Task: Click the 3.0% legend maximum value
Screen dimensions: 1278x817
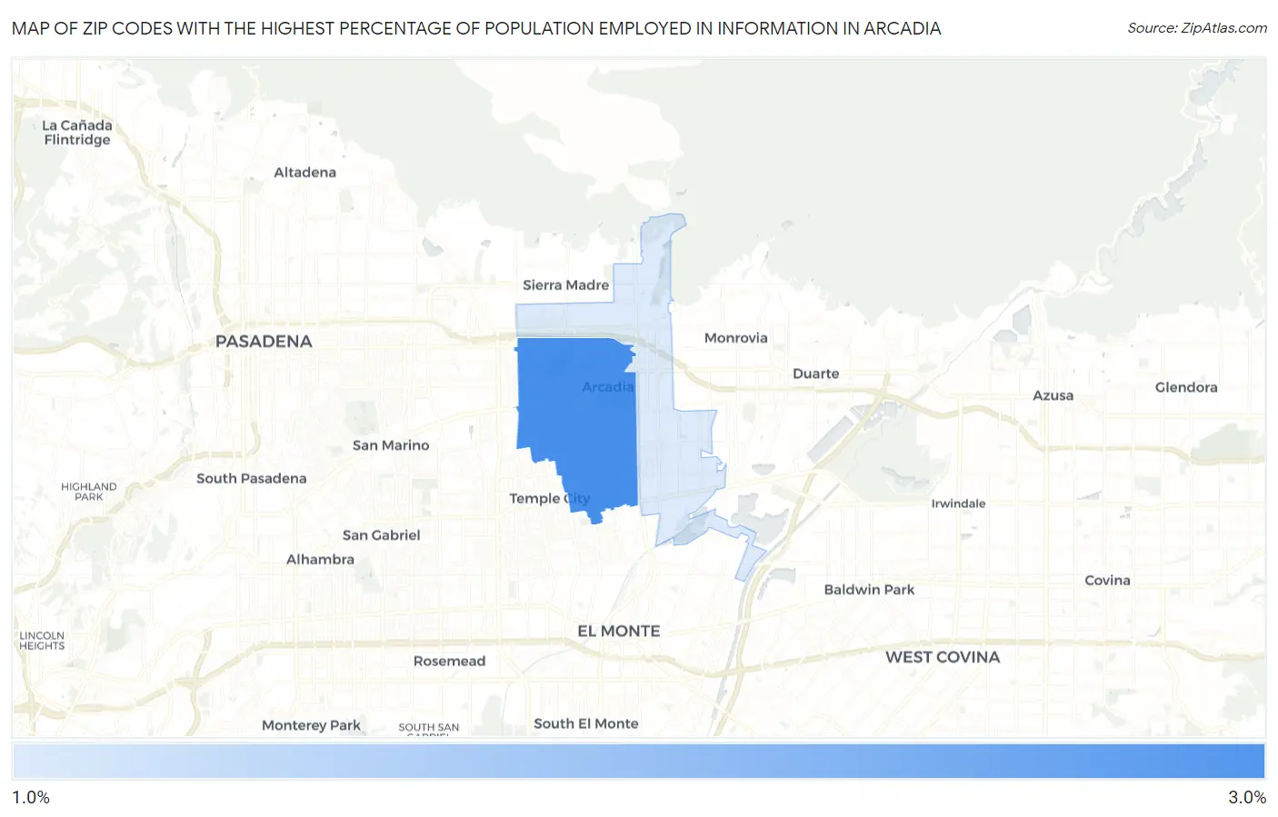Action: 1247,798
